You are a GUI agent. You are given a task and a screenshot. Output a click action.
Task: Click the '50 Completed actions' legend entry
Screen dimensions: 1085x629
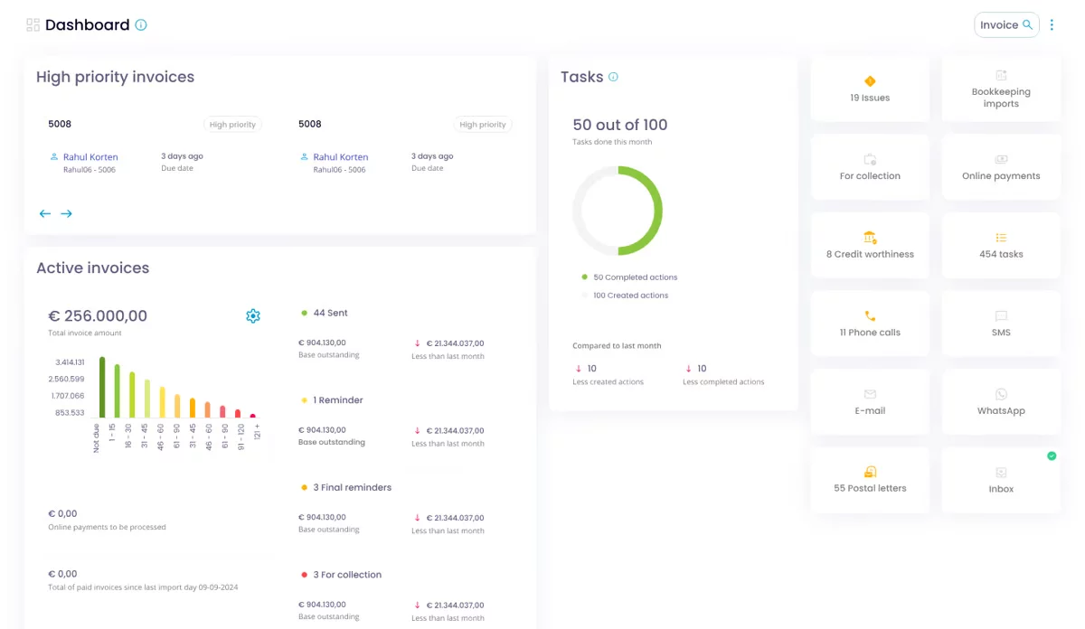(629, 277)
